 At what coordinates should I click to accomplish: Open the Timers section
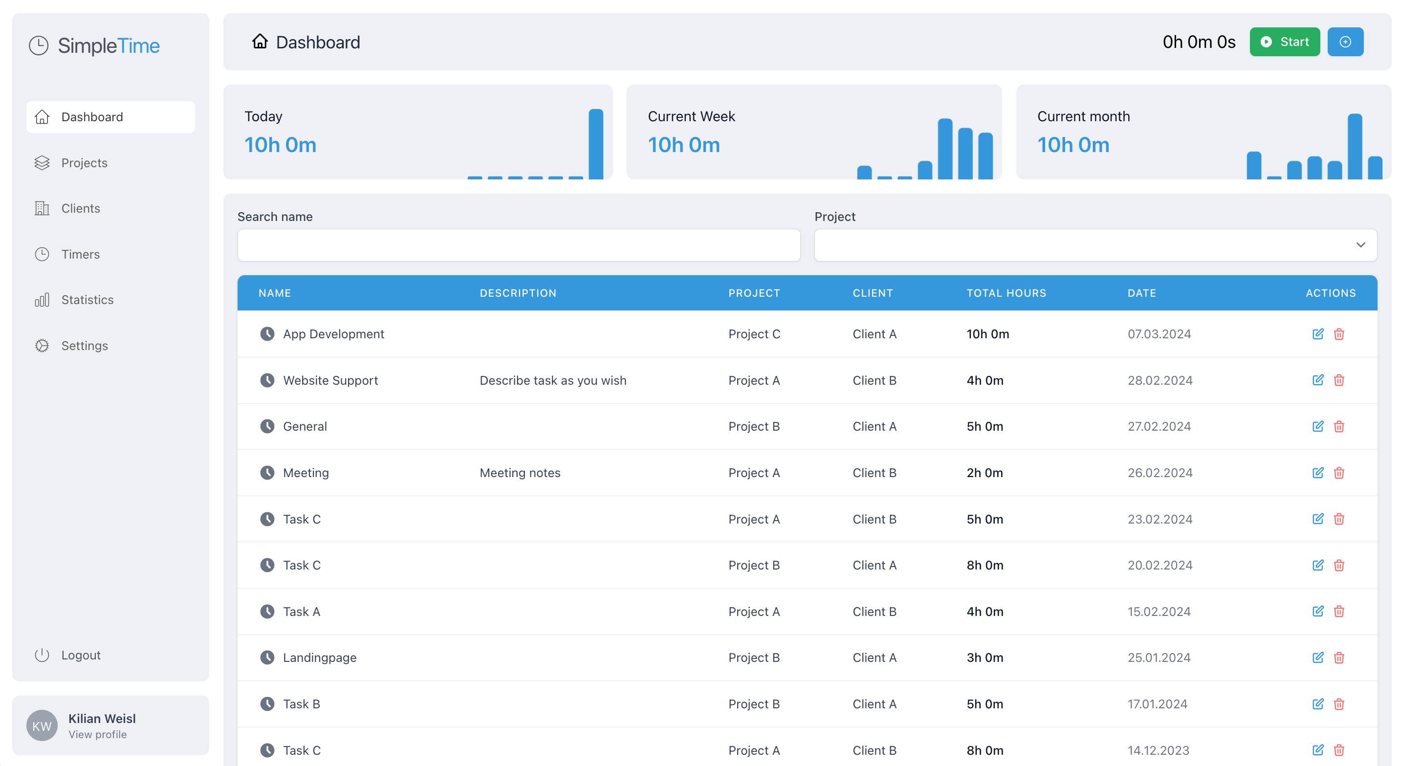pos(81,254)
